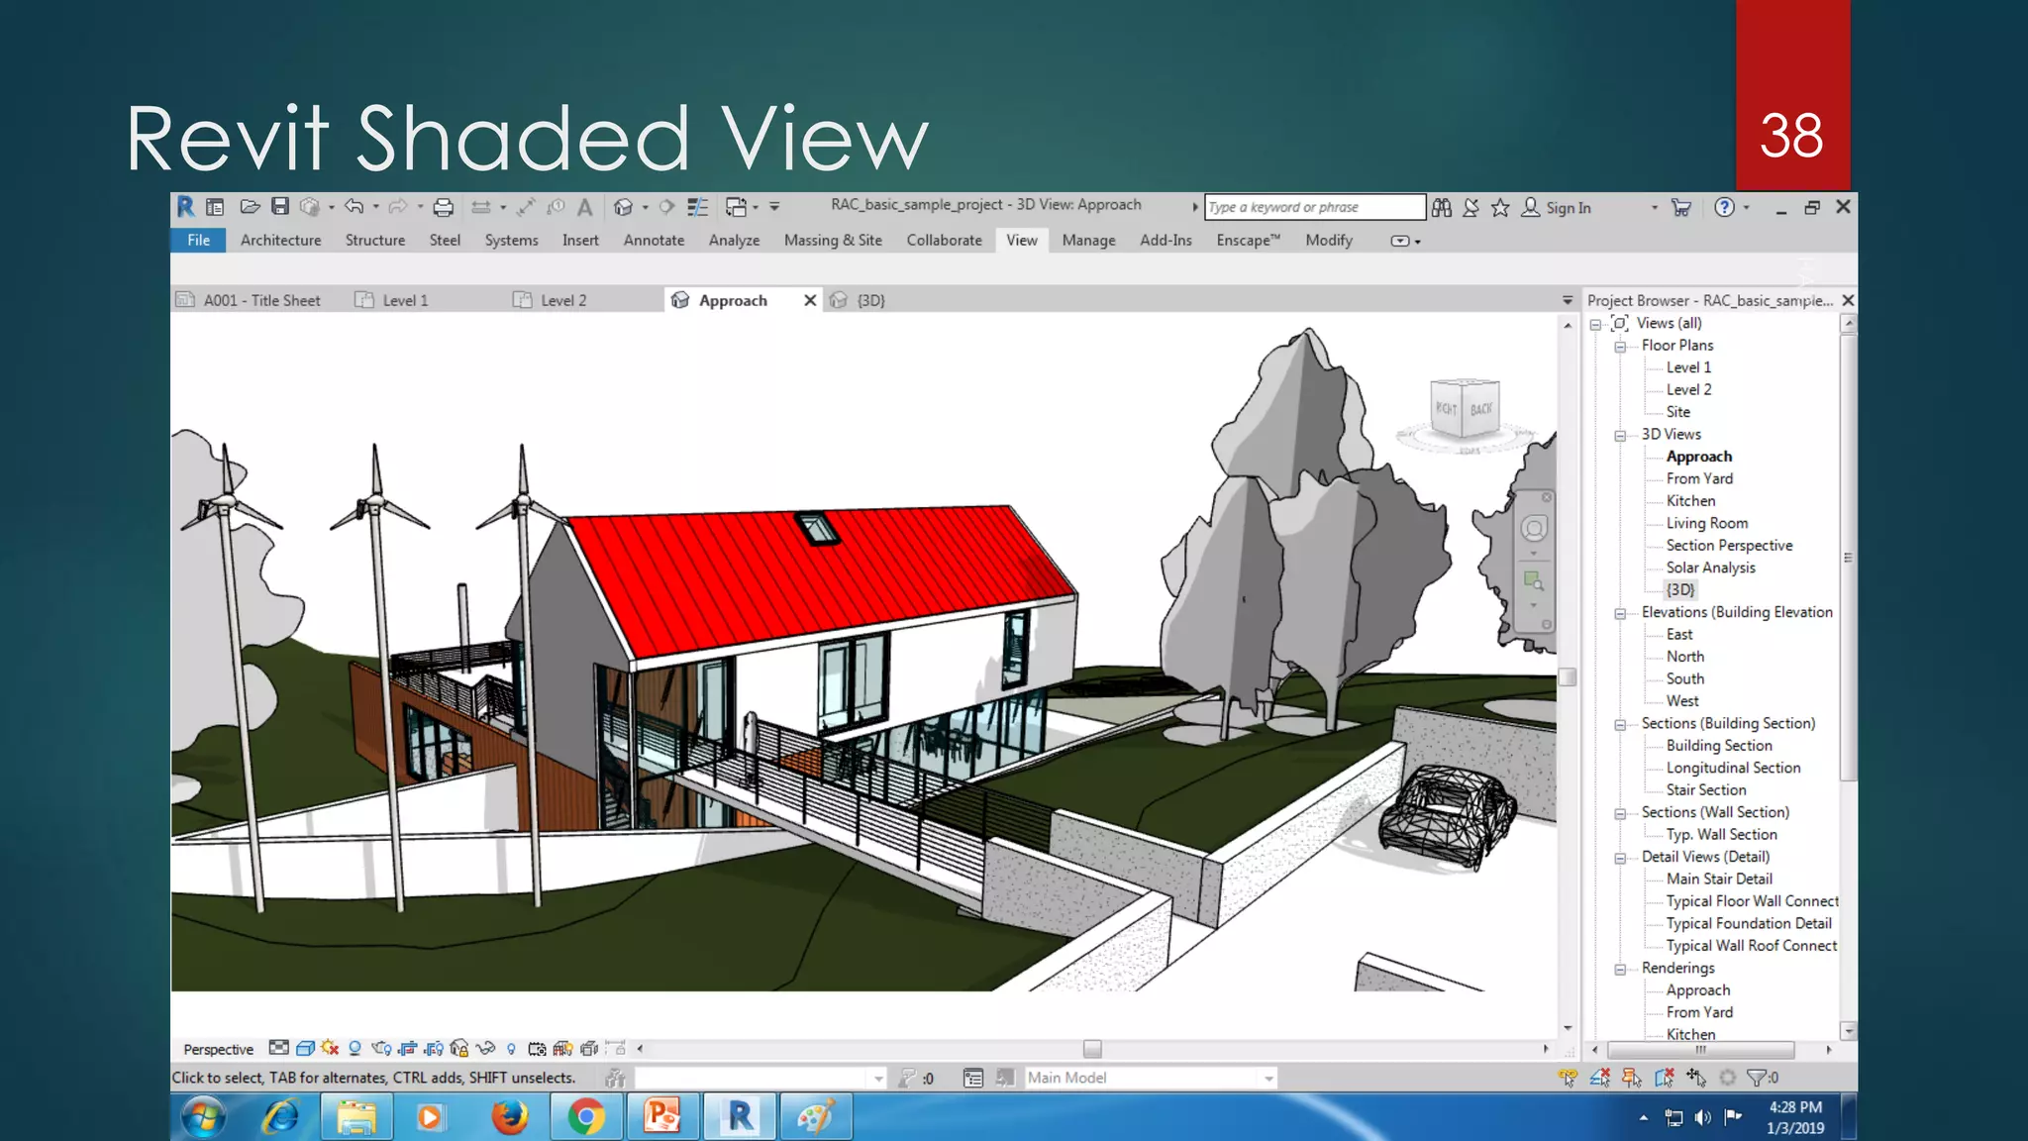Click the view vertical scrollbar thumb
The width and height of the screenshot is (2028, 1141).
tap(1567, 677)
